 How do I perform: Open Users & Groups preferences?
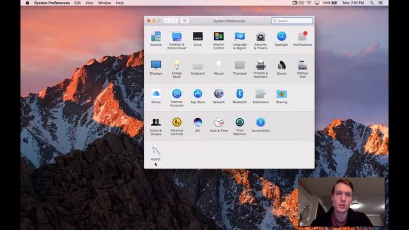[x=156, y=126]
